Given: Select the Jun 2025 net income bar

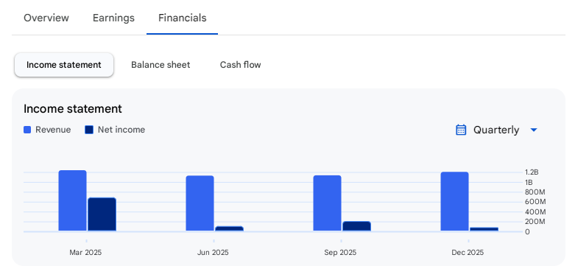Looking at the screenshot, I should click(x=229, y=228).
